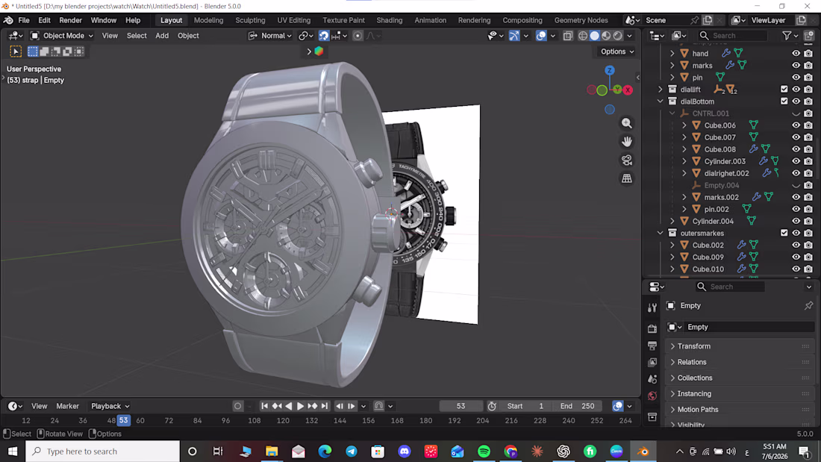The width and height of the screenshot is (821, 462).
Task: Switch to orthographic grid view icon
Action: pyautogui.click(x=627, y=178)
